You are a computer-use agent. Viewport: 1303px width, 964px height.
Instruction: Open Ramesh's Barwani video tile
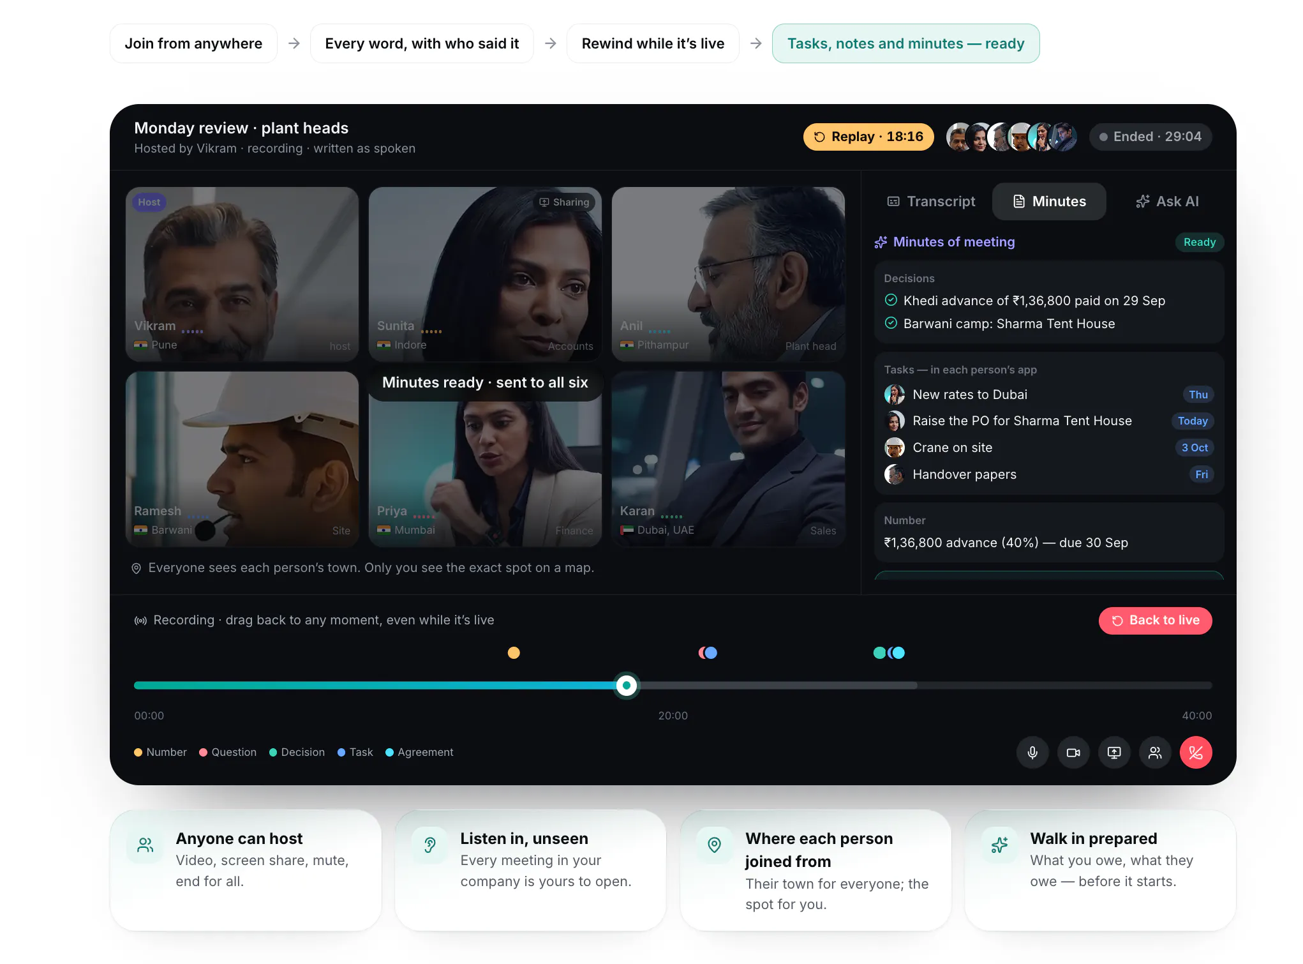tap(242, 459)
